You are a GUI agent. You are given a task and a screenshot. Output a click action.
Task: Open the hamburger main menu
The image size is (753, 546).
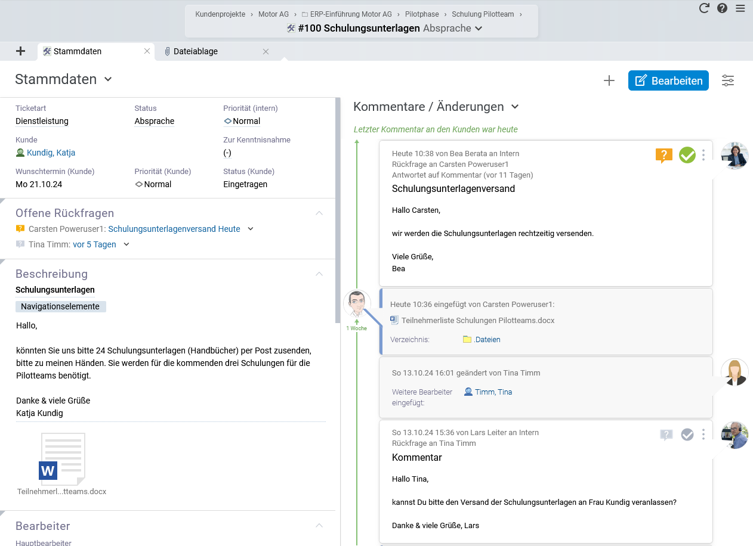tap(740, 8)
